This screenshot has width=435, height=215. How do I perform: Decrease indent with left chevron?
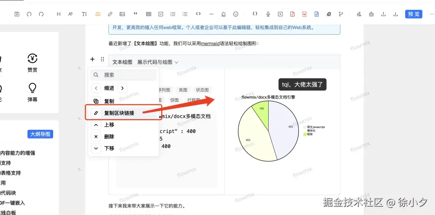coord(96,88)
